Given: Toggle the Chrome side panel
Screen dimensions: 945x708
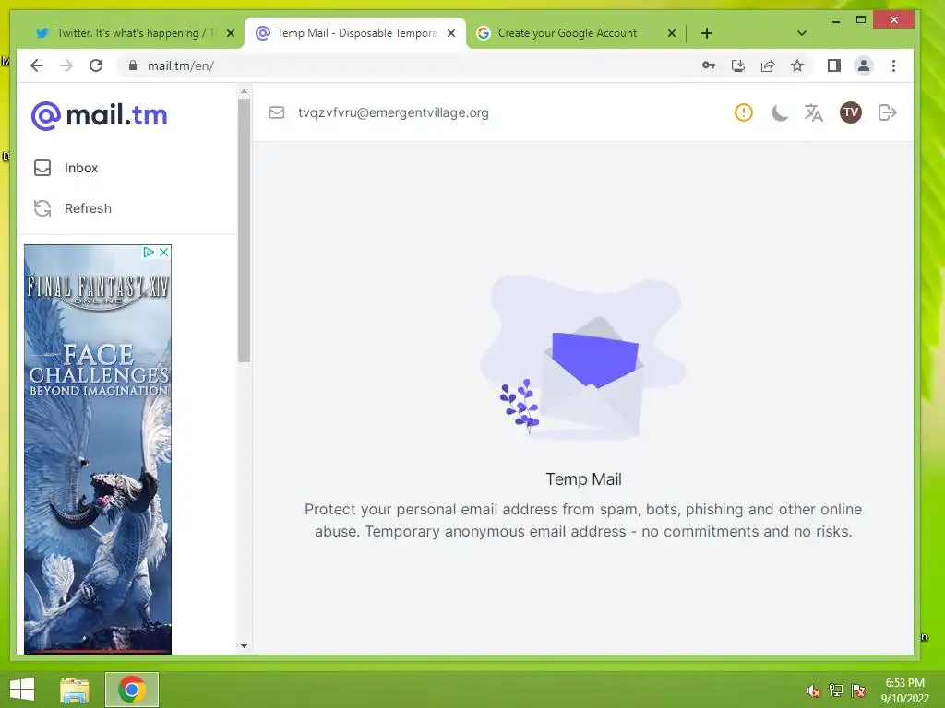Looking at the screenshot, I should pyautogui.click(x=833, y=65).
